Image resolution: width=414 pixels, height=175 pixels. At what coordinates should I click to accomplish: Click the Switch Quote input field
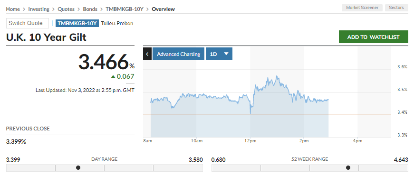point(28,23)
